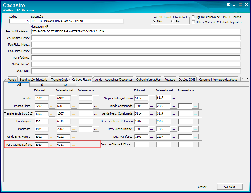Open lookup for Para Cliente Suframa Interestadual 6911
251x193 pixels.
(74, 145)
